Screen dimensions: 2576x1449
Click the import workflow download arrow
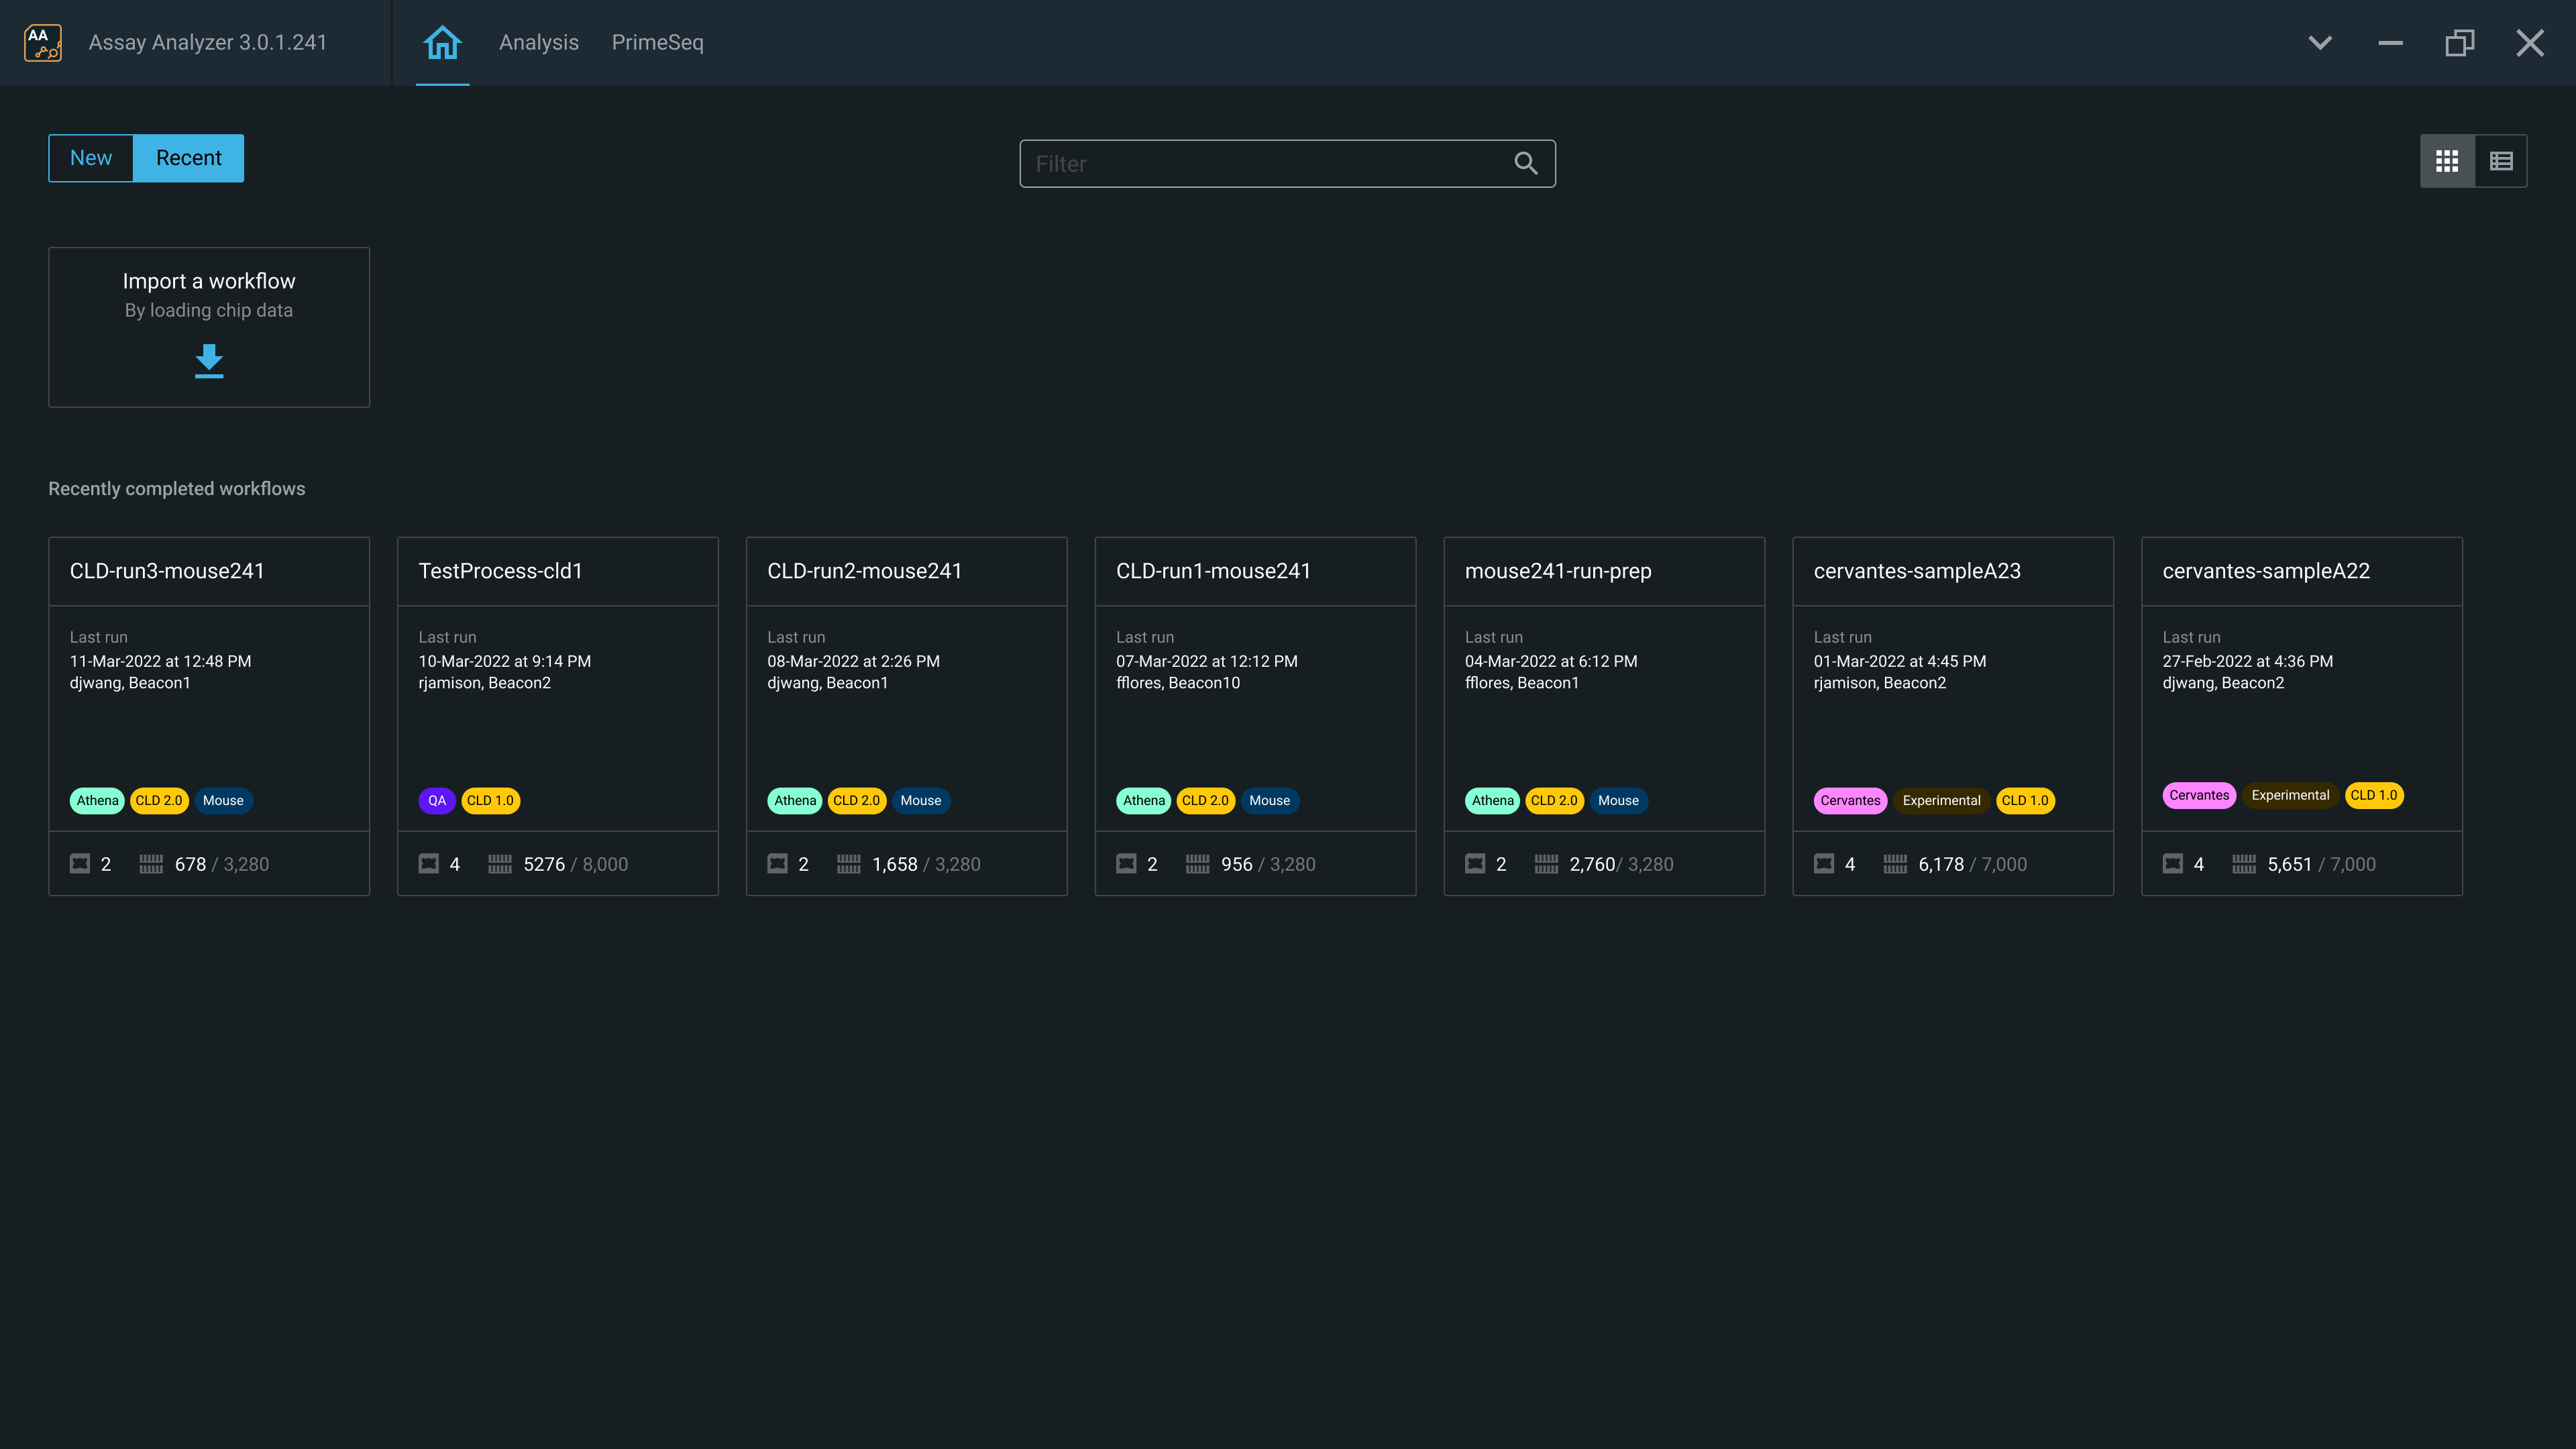click(209, 360)
